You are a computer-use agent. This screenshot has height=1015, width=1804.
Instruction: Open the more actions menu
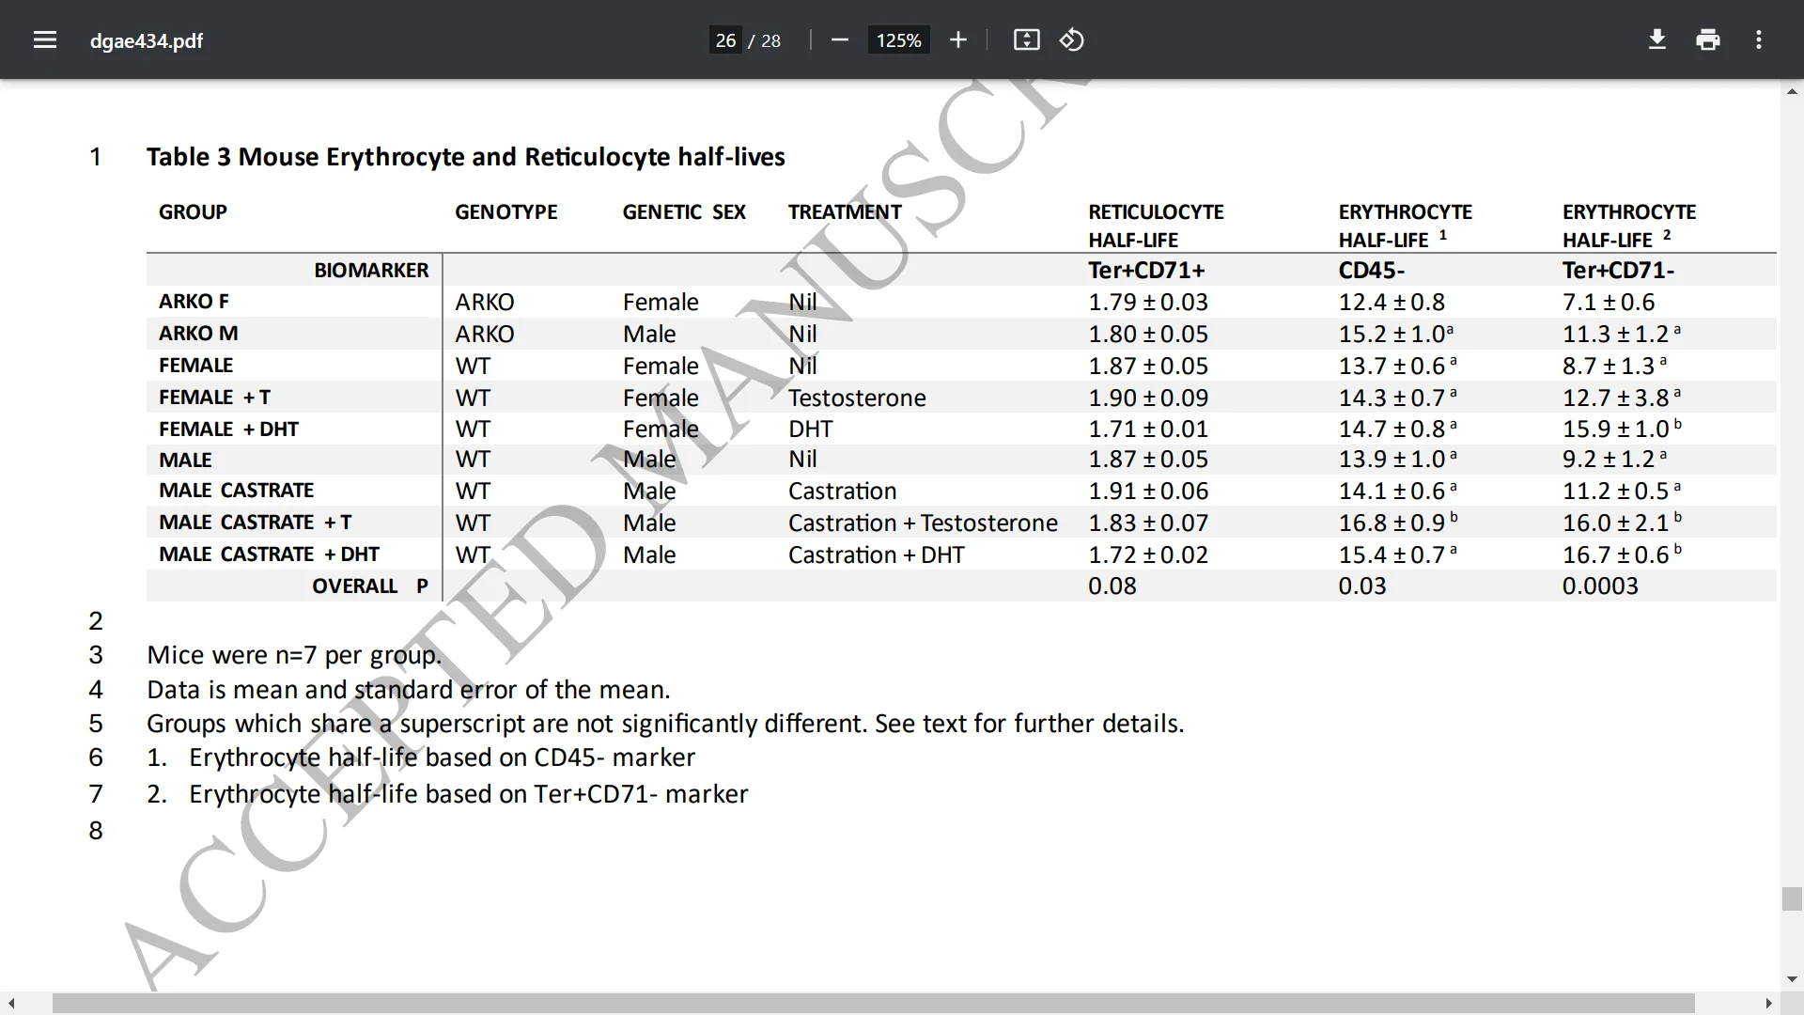(1759, 39)
